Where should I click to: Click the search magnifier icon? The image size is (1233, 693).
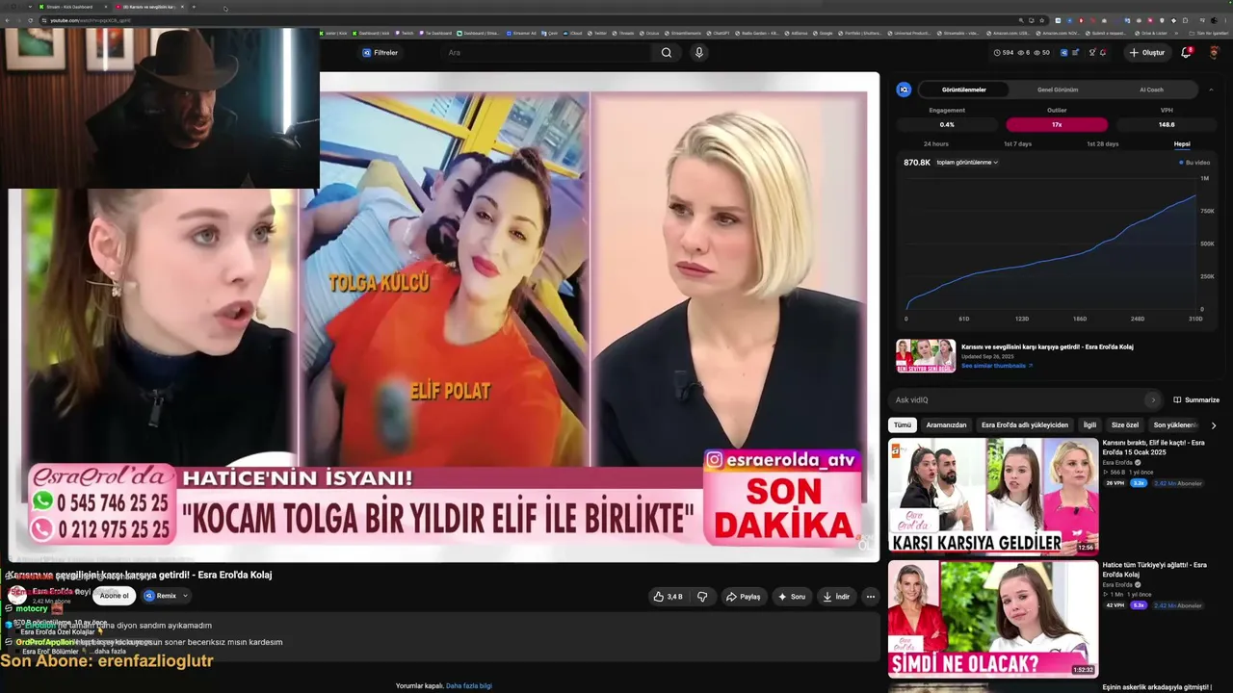pyautogui.click(x=666, y=53)
